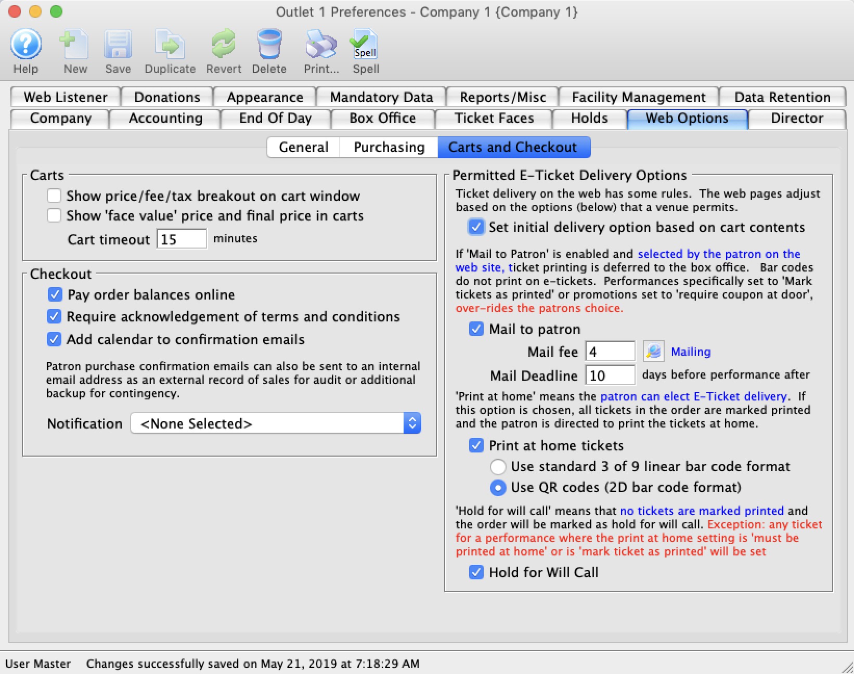854x674 pixels.
Task: Enable price/fee/tax breakout on cart window
Action: 54,196
